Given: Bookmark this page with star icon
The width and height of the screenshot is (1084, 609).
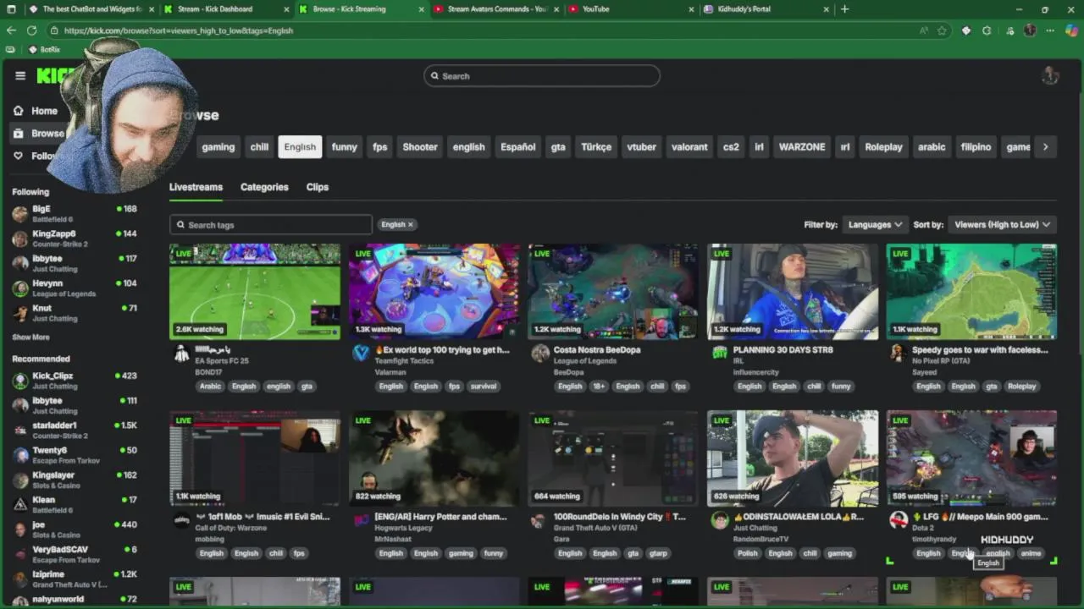Looking at the screenshot, I should coord(942,30).
